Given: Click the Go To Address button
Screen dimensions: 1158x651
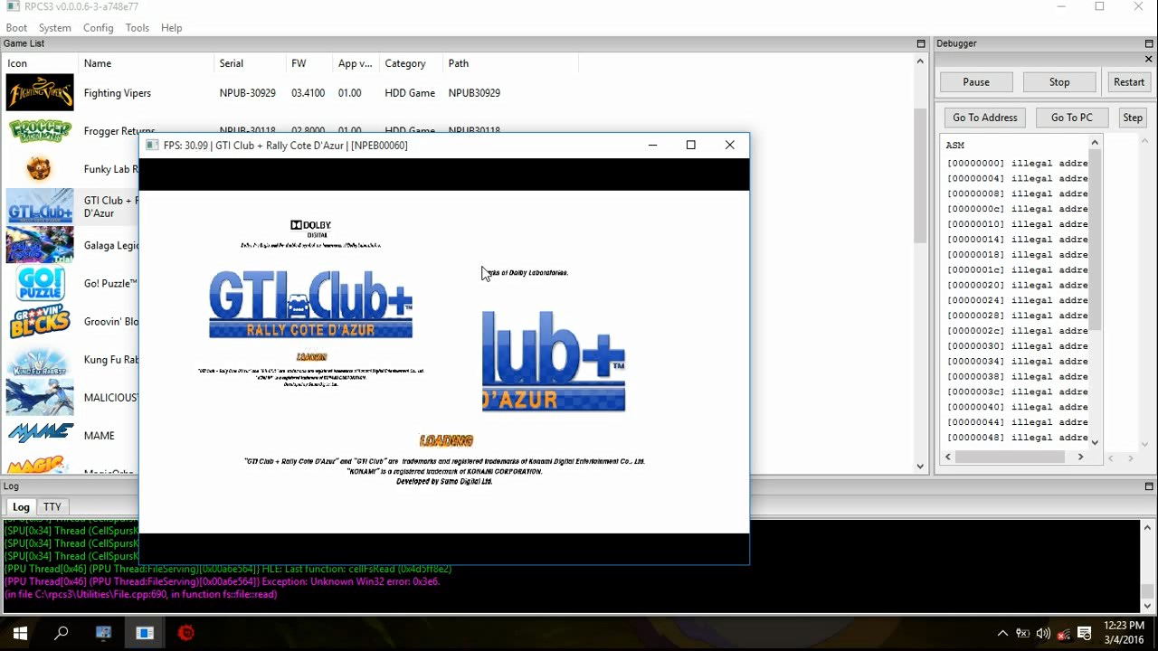Looking at the screenshot, I should point(984,118).
